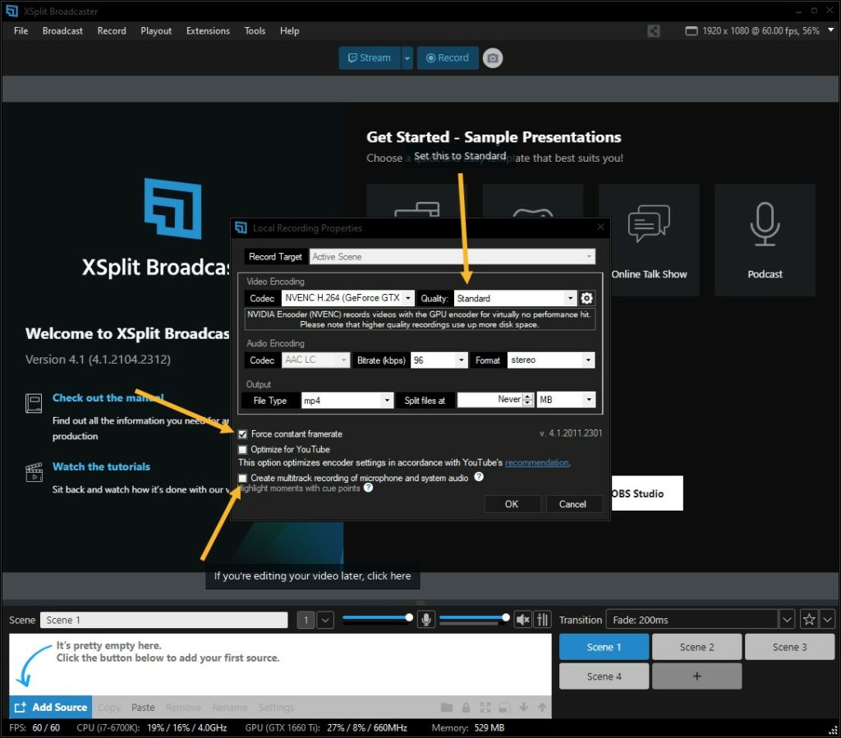Open the Tools menu

(x=255, y=31)
